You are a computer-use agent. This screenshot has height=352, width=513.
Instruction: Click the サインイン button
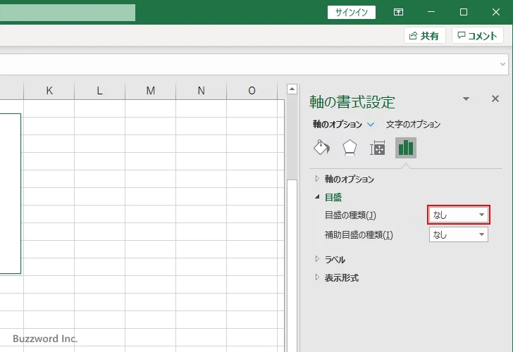point(352,13)
